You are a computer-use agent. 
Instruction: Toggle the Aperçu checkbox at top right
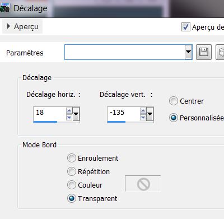coord(186,27)
